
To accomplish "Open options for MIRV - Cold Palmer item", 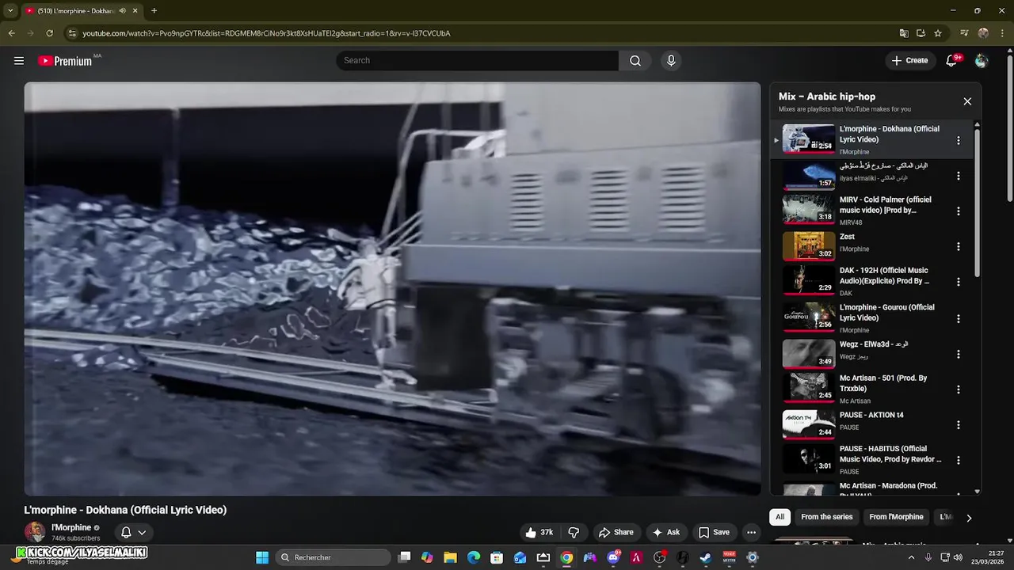I will click(958, 211).
